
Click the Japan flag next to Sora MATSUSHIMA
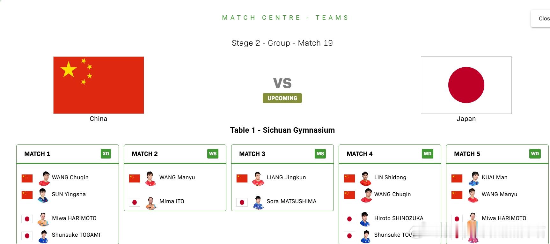242,202
